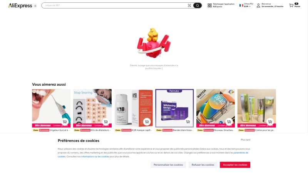Click the QR code app download icon

209,5
